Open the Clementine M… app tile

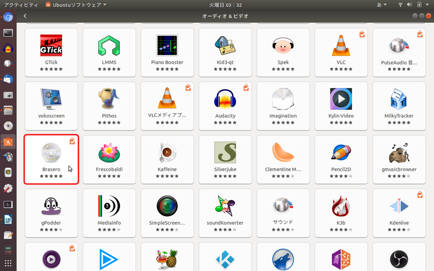283,159
